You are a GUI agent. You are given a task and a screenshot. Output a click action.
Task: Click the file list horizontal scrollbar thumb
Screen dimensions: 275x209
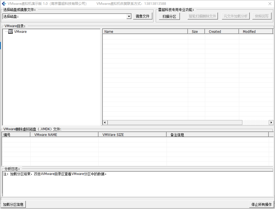175,123
